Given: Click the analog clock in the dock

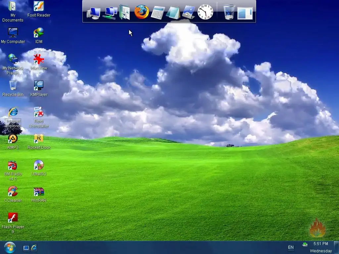Looking at the screenshot, I should tap(205, 12).
